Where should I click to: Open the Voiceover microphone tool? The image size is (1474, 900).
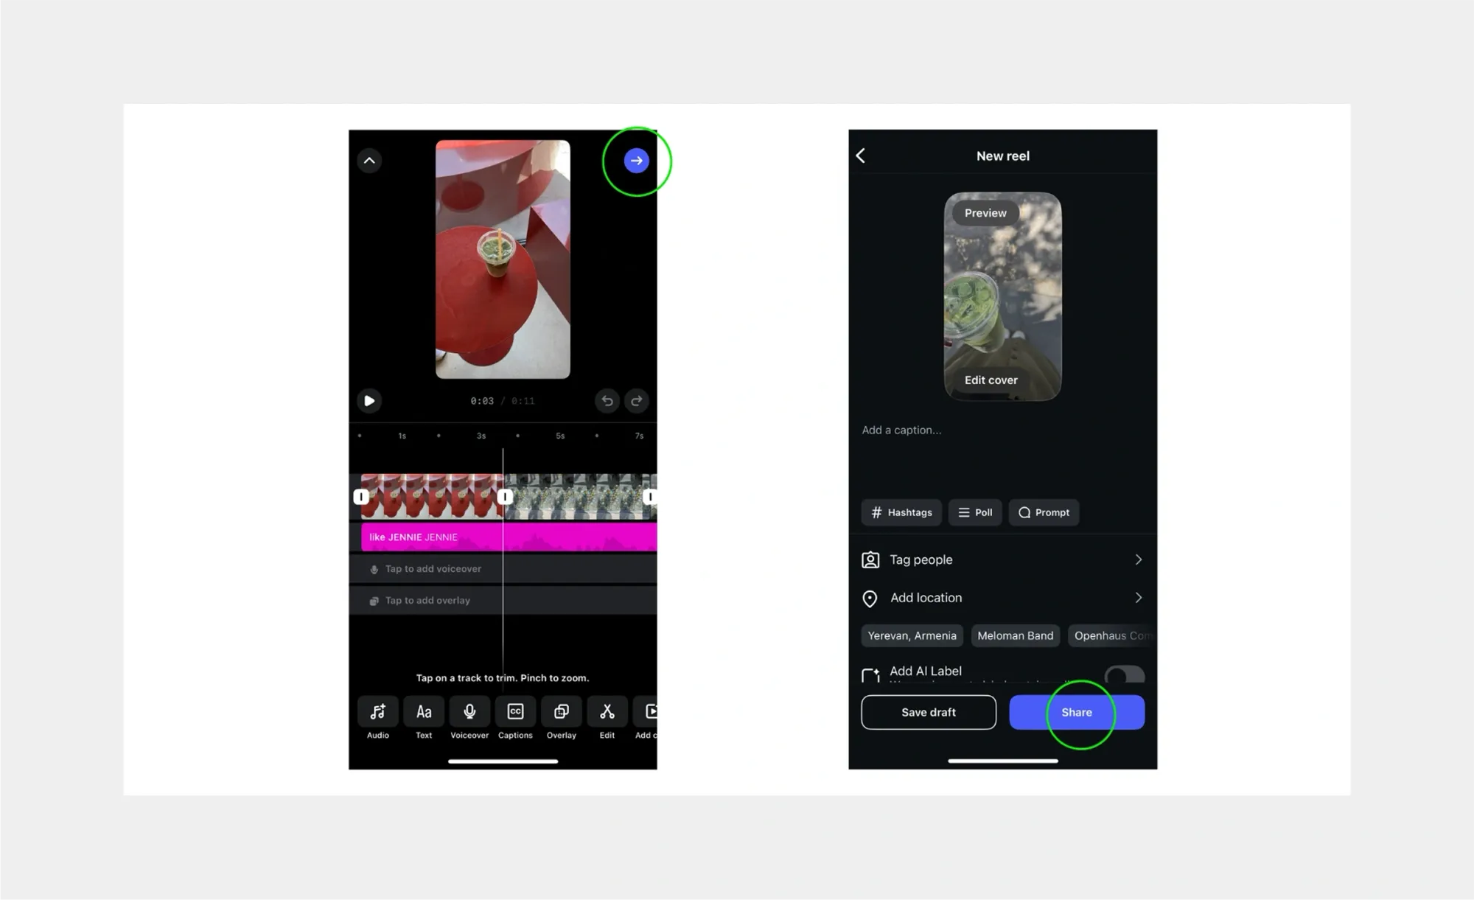(469, 712)
